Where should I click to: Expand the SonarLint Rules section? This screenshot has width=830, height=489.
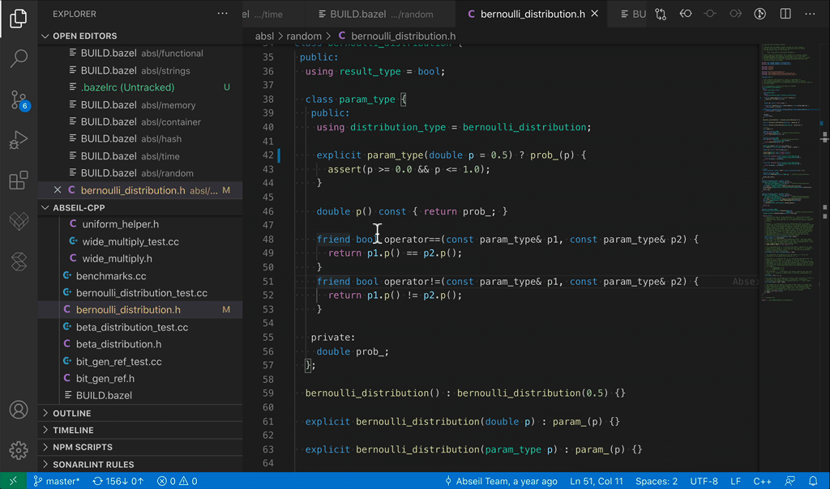click(140, 464)
